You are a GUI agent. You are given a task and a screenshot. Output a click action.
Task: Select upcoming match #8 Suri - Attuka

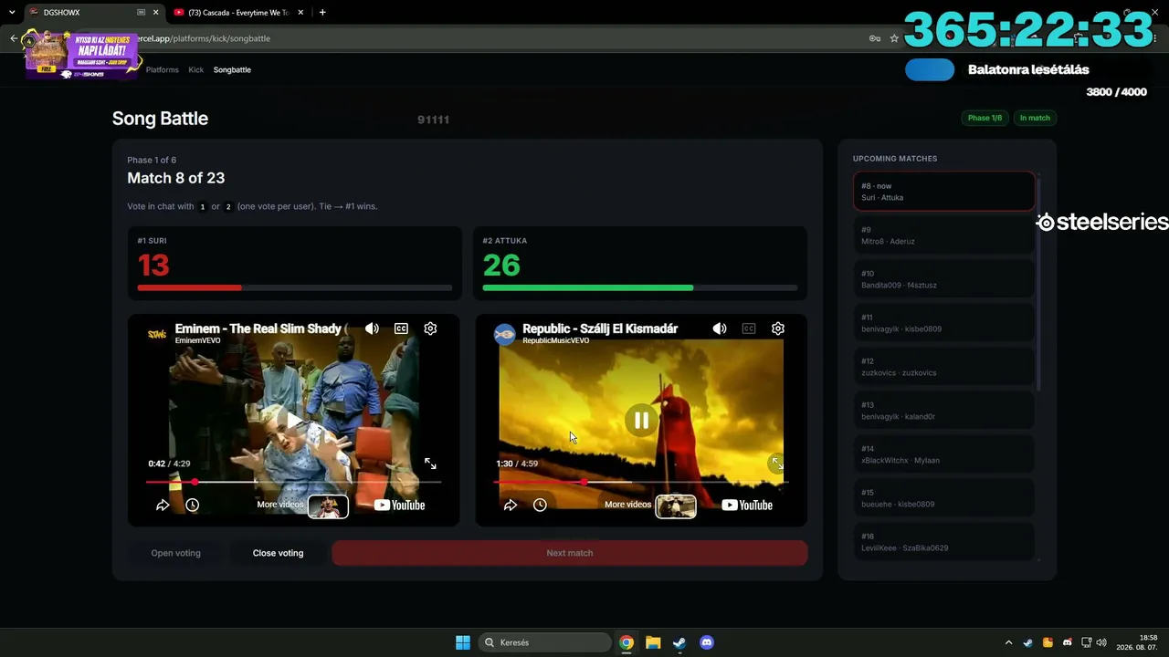point(944,192)
